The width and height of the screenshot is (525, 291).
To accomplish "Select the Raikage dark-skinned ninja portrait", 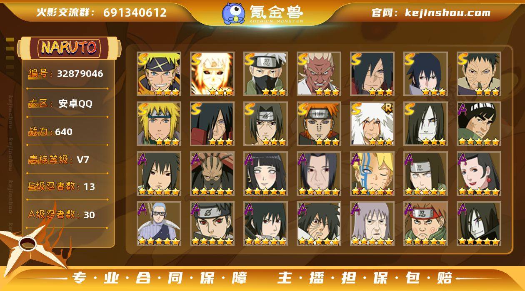I will [319, 74].
